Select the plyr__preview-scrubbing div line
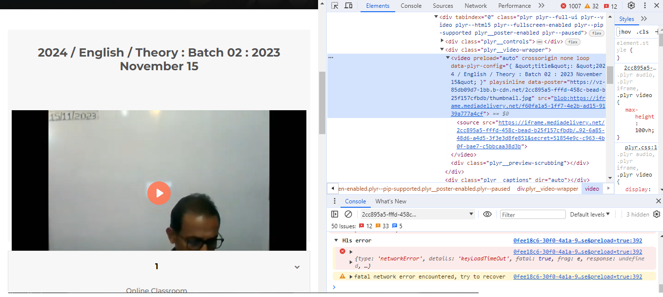 (521, 163)
